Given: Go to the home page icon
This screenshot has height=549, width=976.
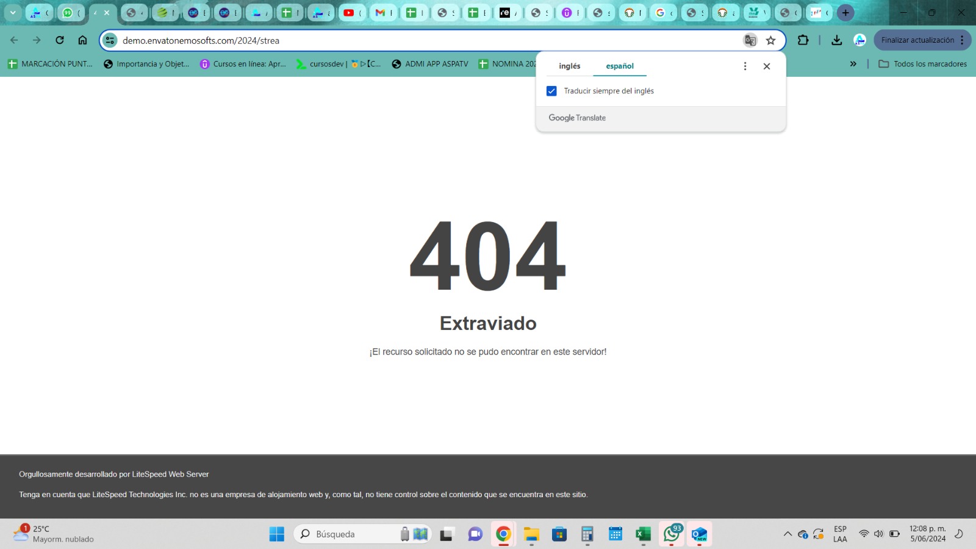Looking at the screenshot, I should 82,40.
